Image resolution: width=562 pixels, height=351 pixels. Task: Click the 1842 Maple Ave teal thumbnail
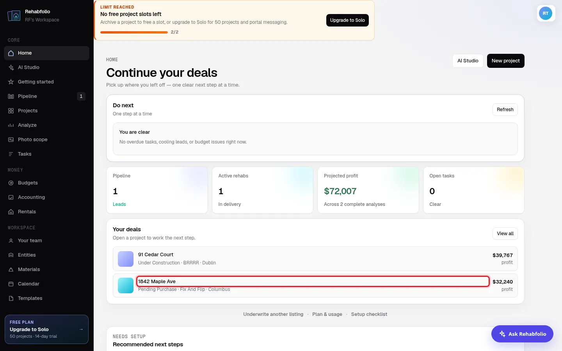pos(126,285)
